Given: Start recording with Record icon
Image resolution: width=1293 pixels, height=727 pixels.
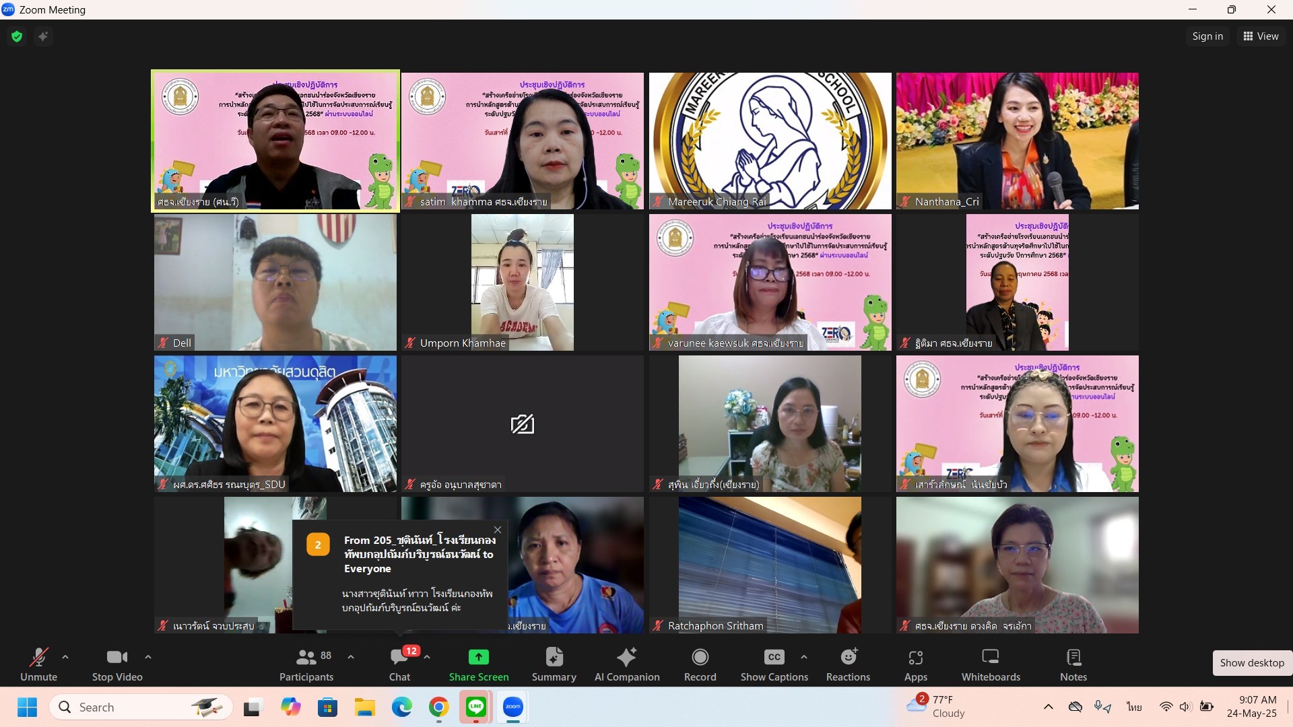Looking at the screenshot, I should point(700,664).
